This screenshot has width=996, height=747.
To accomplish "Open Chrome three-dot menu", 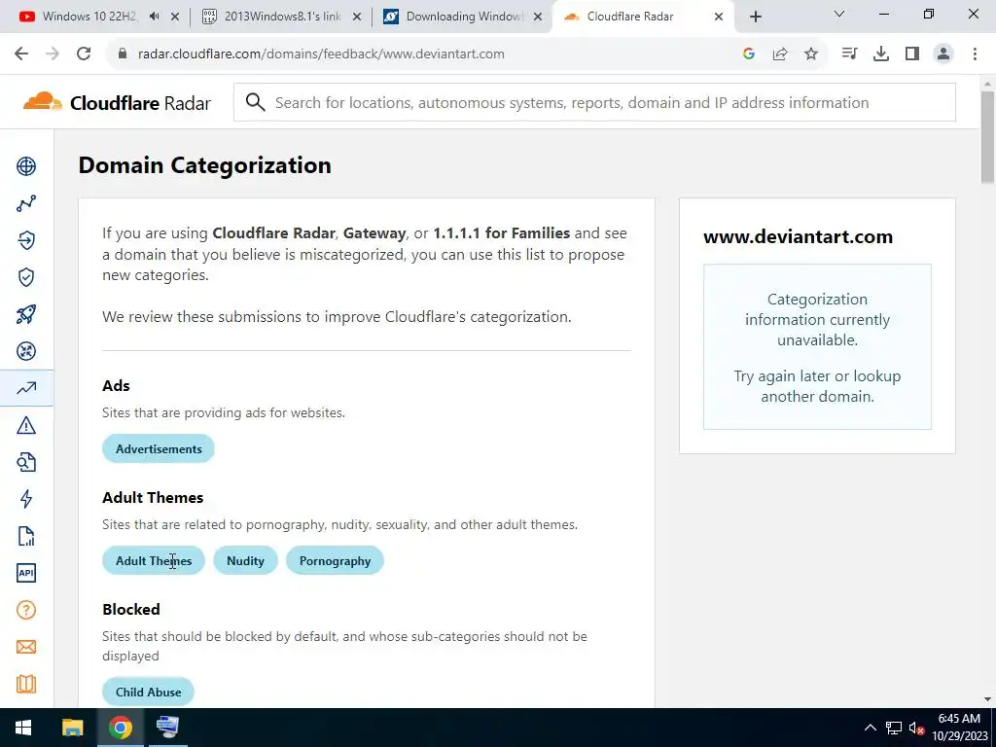I will pyautogui.click(x=975, y=54).
